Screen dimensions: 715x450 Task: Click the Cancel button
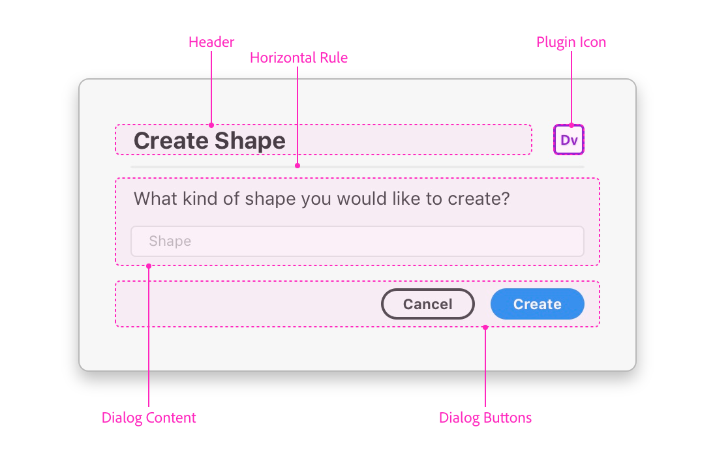click(427, 304)
